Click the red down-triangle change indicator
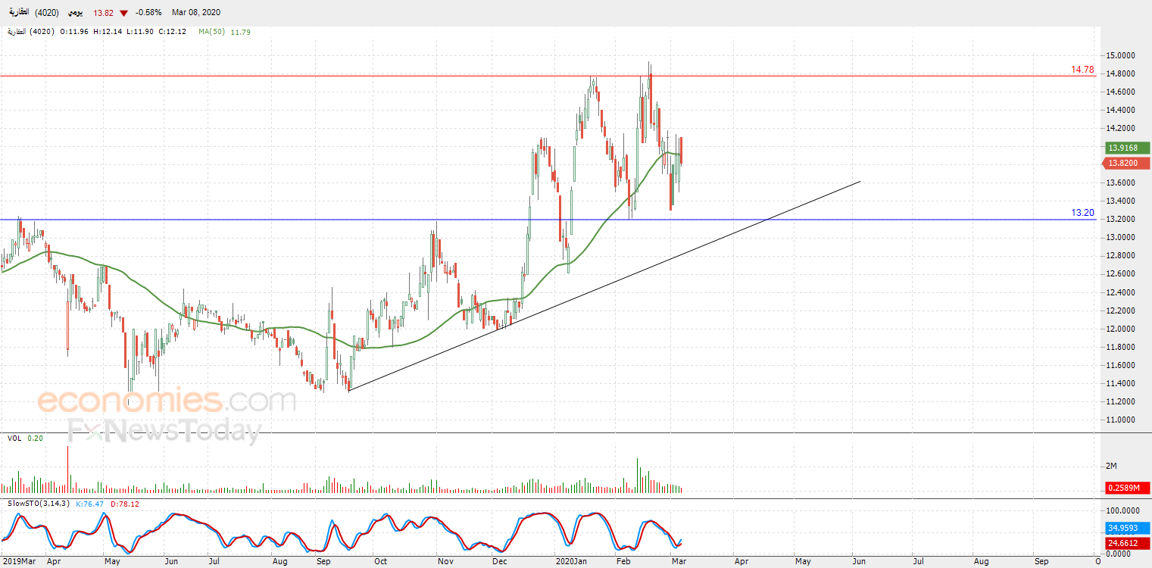Screen dimensions: 1152x568 tap(124, 13)
